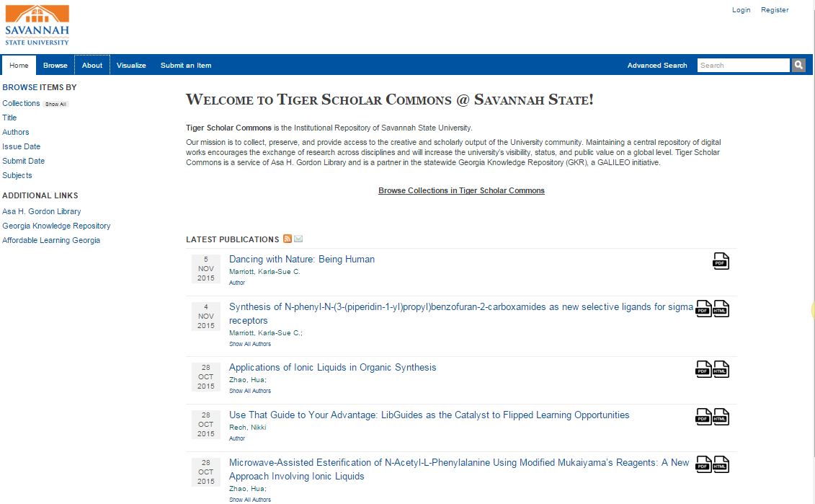Click author Rech, Nikki
Viewport: 815px width, 504px height.
pyautogui.click(x=247, y=428)
